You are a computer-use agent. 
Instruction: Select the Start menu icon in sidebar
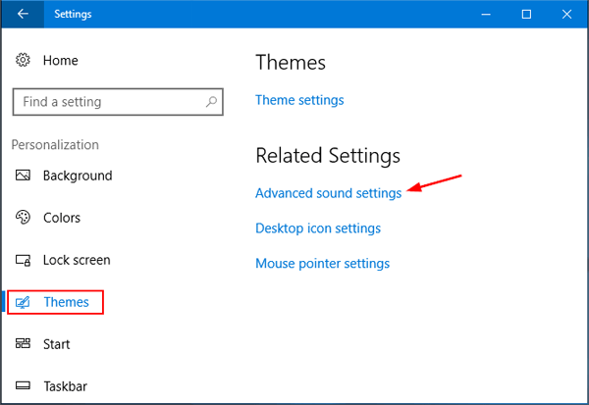tap(24, 345)
